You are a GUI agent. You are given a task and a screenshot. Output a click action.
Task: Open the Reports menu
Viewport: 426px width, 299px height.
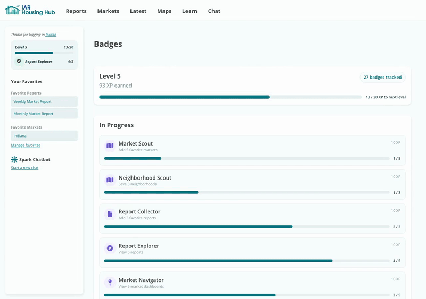pos(76,11)
